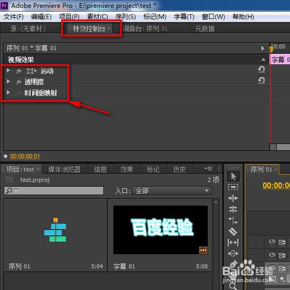Screen dimensions: 290x290
Task: Click the set display style icon in track header
Action: 272,278
